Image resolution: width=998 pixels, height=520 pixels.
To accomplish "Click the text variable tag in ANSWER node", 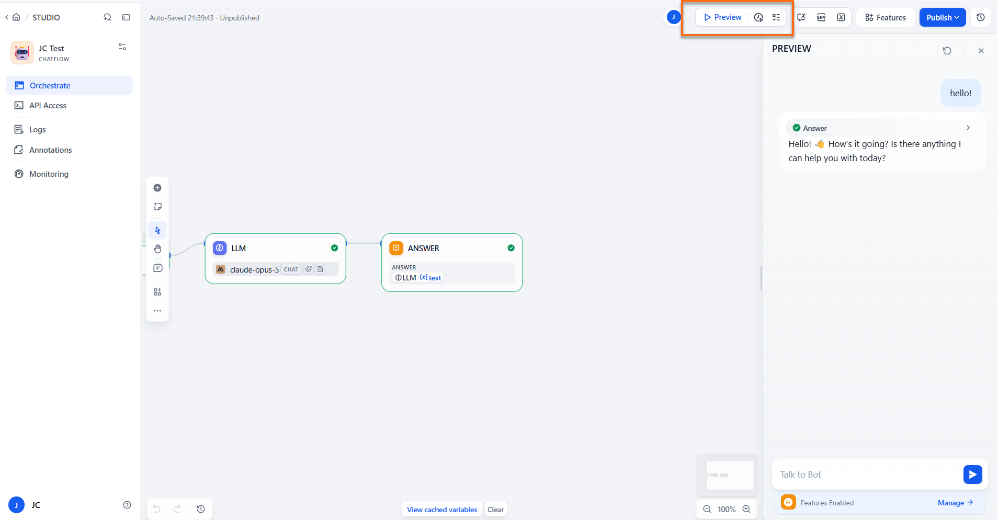I will (x=431, y=278).
